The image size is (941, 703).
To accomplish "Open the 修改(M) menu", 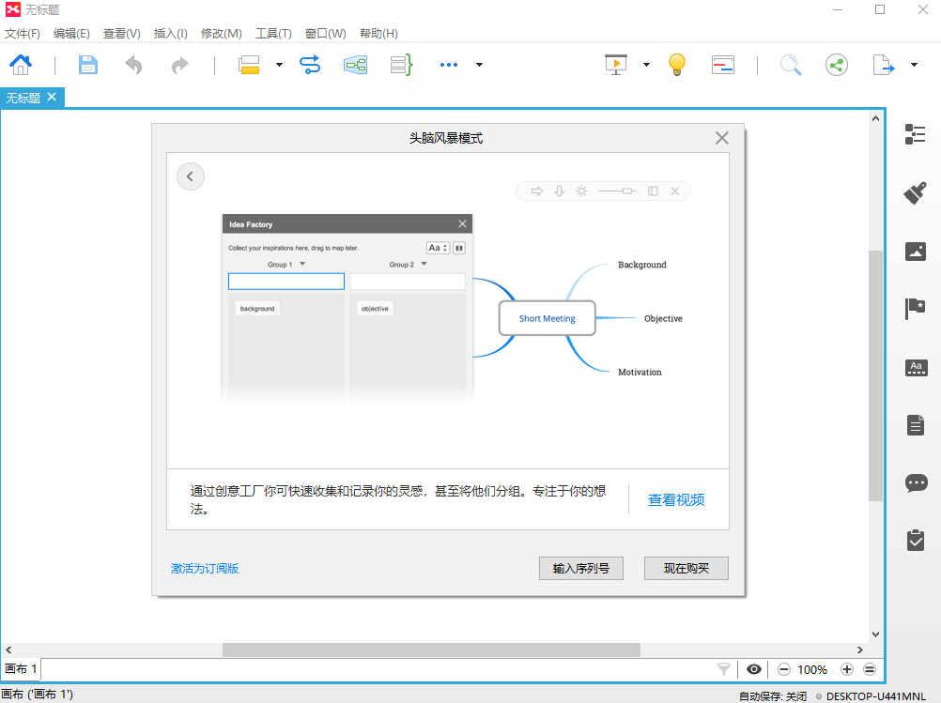I will click(222, 34).
